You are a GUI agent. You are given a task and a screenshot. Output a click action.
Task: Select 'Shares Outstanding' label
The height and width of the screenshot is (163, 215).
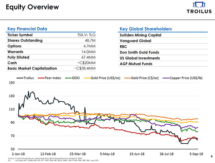point(25,40)
